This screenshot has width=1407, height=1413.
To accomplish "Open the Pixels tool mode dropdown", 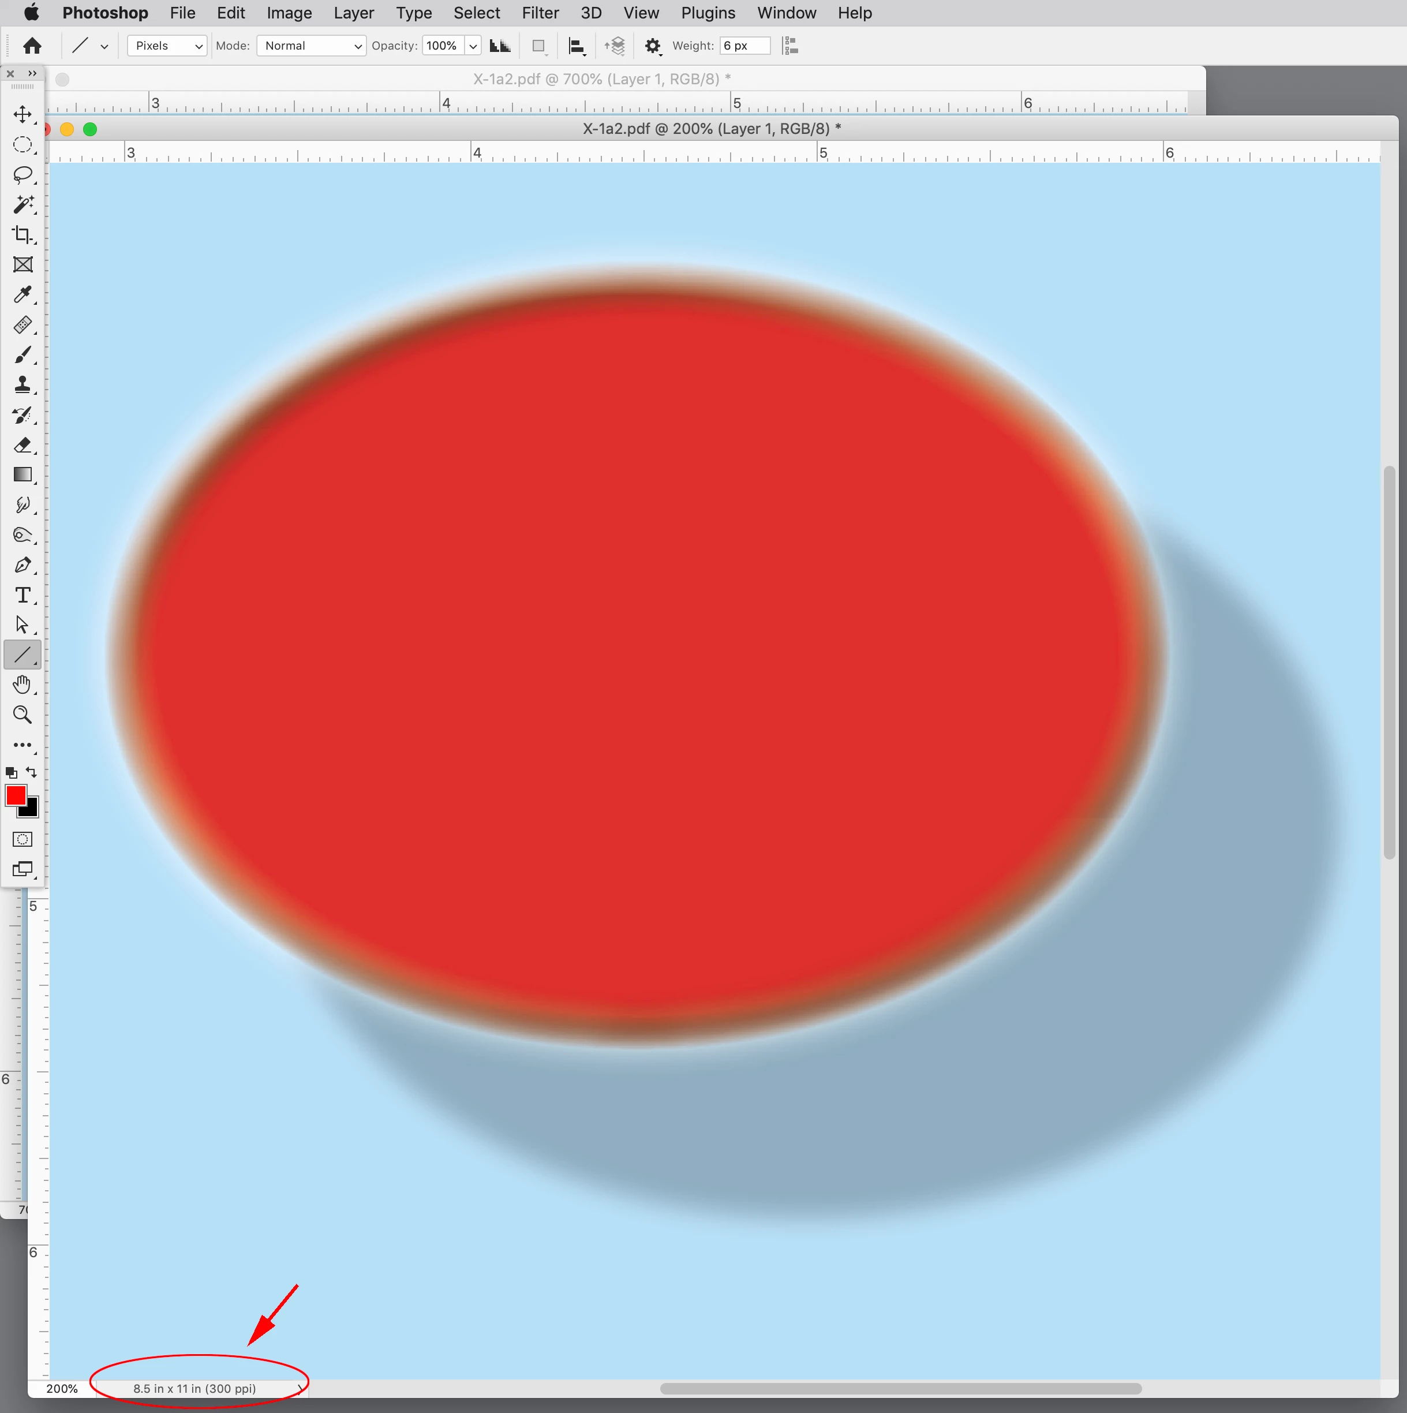I will point(167,46).
